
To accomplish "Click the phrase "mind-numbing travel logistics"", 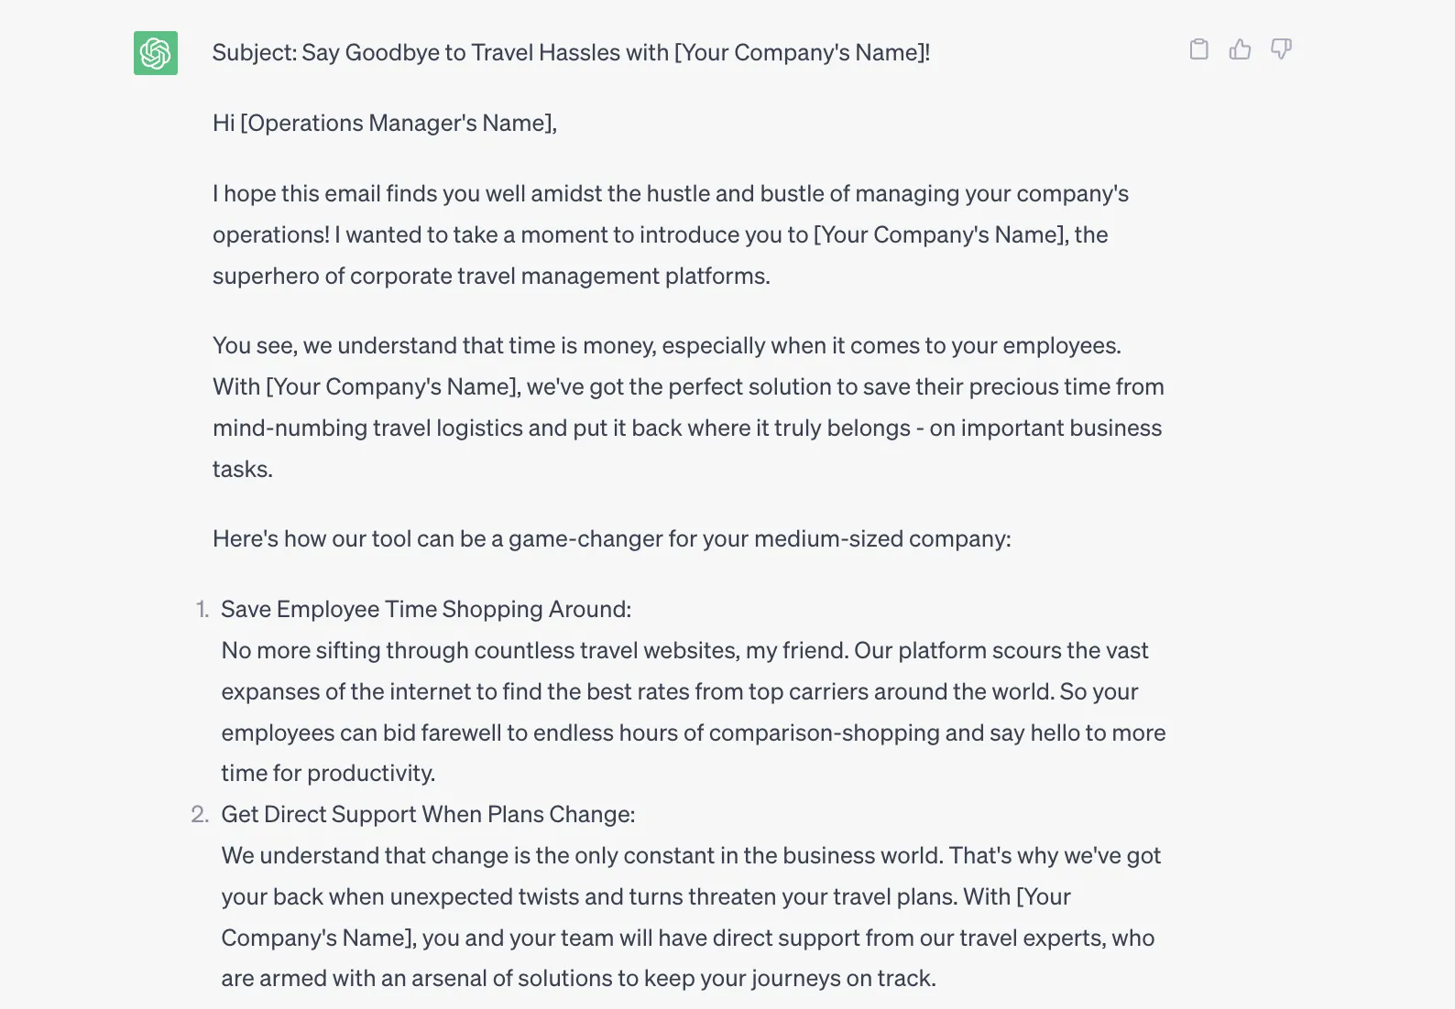I will point(366,429).
